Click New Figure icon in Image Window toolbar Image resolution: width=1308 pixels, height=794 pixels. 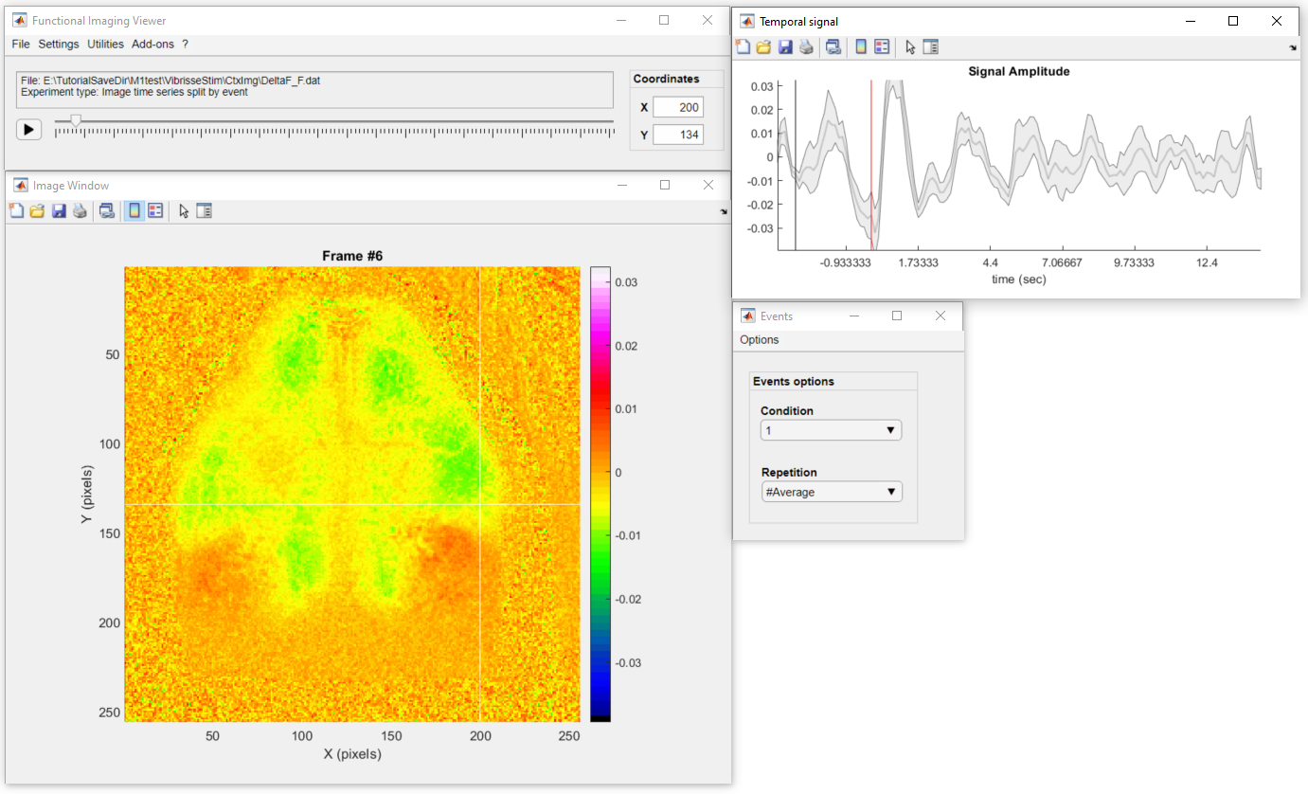[16, 210]
